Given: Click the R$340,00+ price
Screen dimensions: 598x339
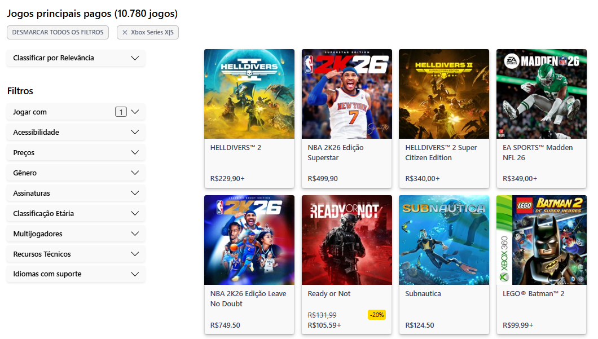Looking at the screenshot, I should tap(423, 178).
